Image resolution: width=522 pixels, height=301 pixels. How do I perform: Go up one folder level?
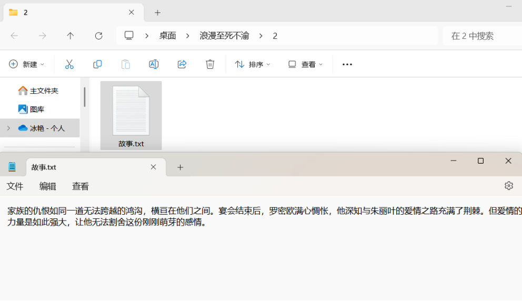70,36
